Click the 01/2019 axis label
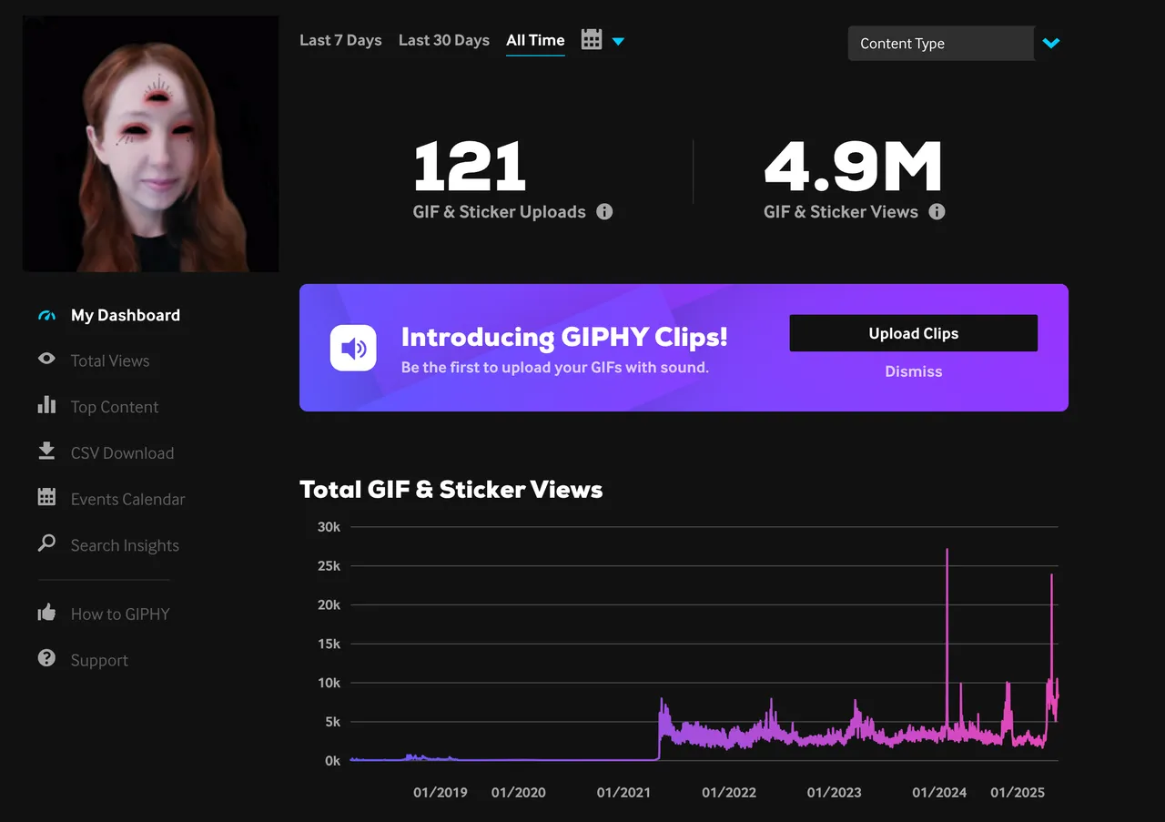Viewport: 1165px width, 822px height. (x=440, y=792)
